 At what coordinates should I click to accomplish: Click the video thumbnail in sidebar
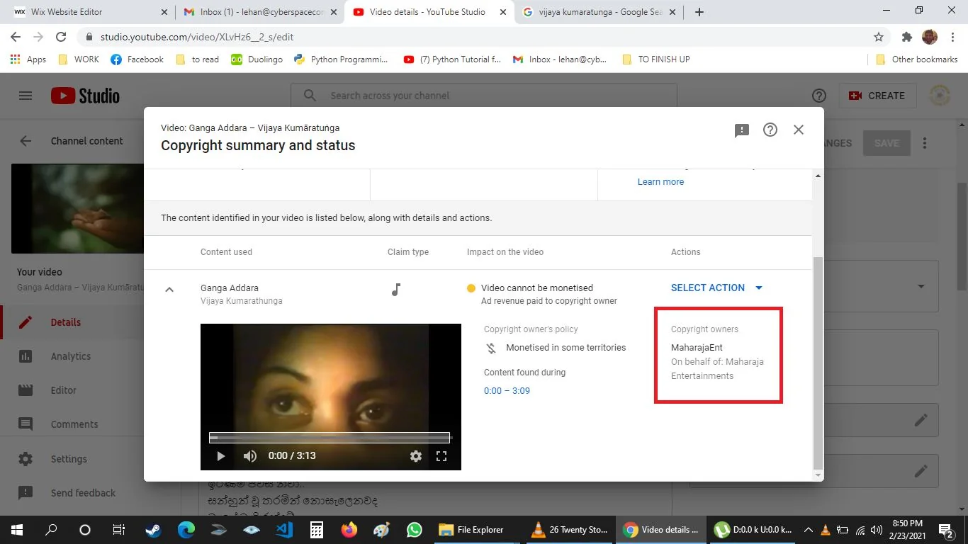[78, 209]
